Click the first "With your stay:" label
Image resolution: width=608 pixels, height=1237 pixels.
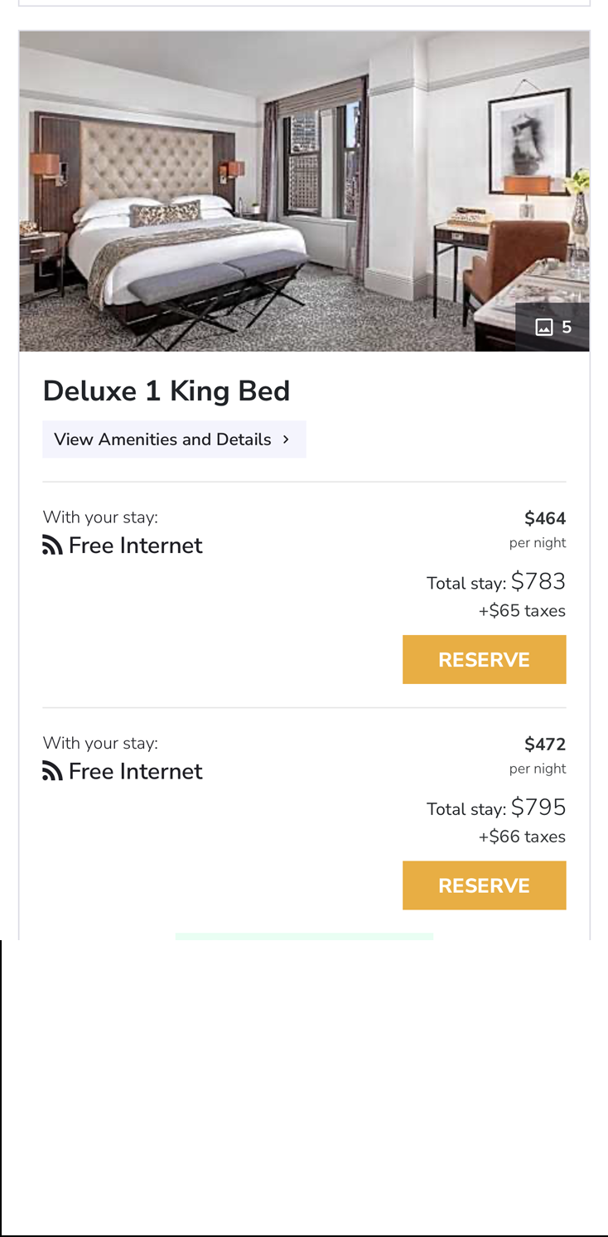[100, 517]
